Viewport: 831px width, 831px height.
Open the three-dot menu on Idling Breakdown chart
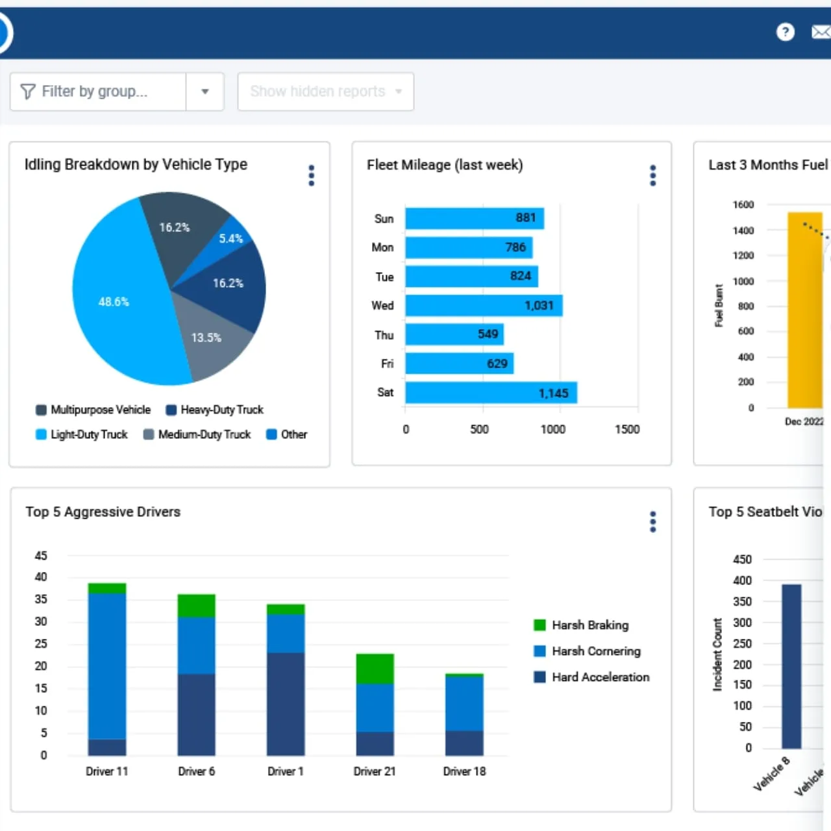click(311, 175)
